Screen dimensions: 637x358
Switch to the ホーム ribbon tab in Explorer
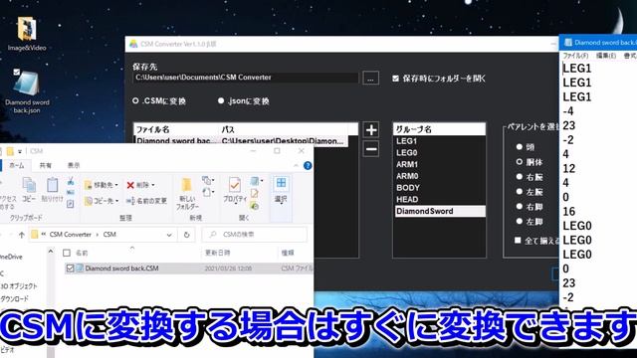pyautogui.click(x=17, y=165)
